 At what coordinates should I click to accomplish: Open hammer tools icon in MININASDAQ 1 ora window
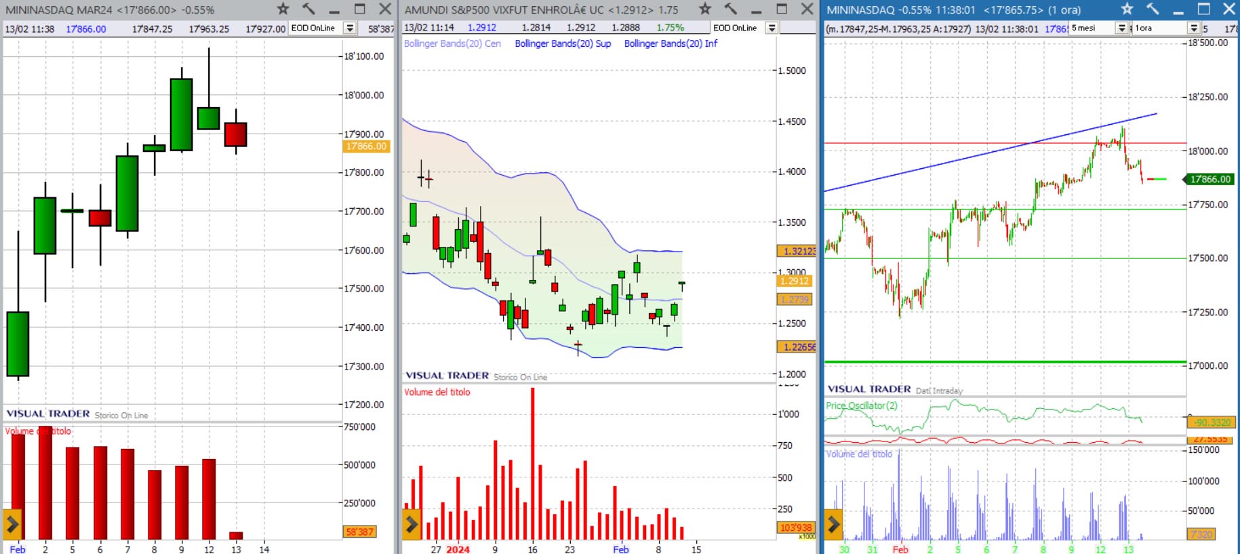pyautogui.click(x=1153, y=9)
